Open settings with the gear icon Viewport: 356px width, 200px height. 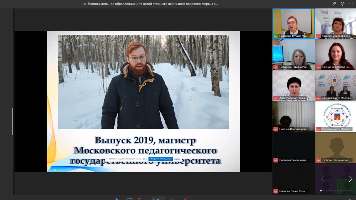pos(343,4)
